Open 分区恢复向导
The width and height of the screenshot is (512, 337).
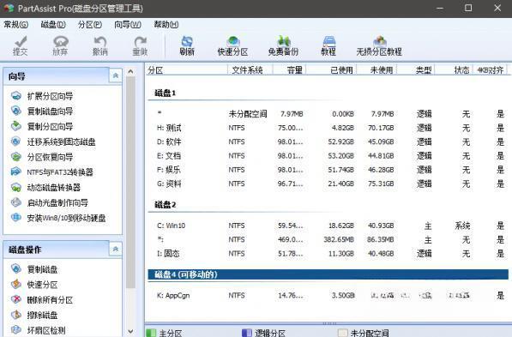click(x=42, y=157)
